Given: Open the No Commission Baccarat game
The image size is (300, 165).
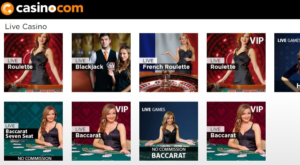Looking at the screenshot, I should point(169,131).
